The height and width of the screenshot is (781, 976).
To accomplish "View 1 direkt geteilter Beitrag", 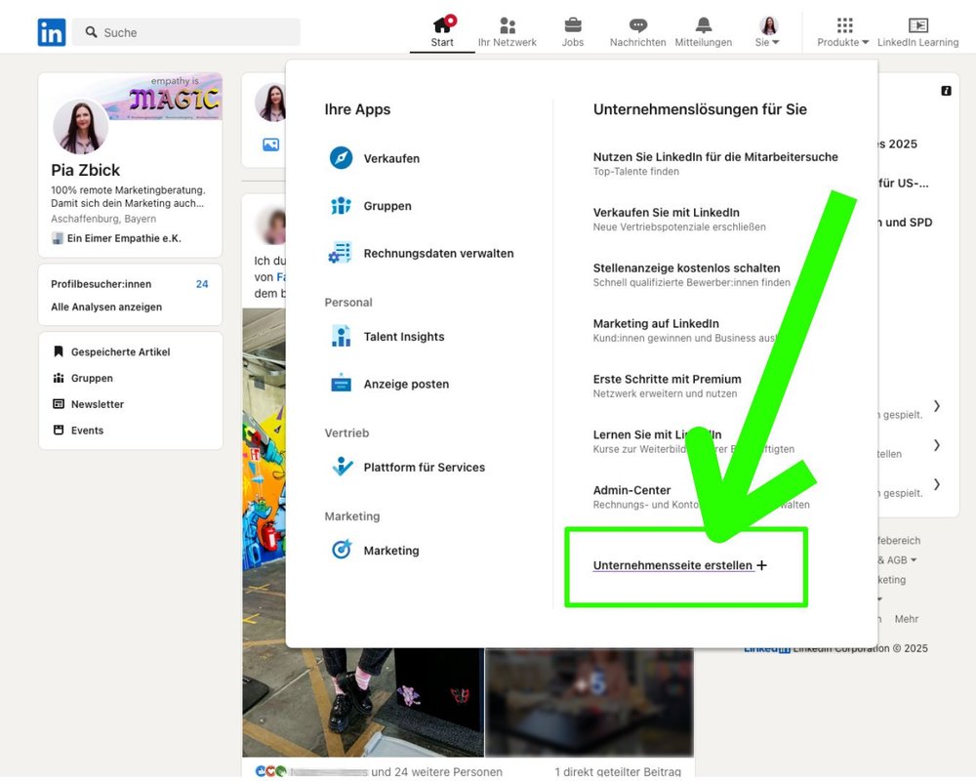I will (618, 771).
